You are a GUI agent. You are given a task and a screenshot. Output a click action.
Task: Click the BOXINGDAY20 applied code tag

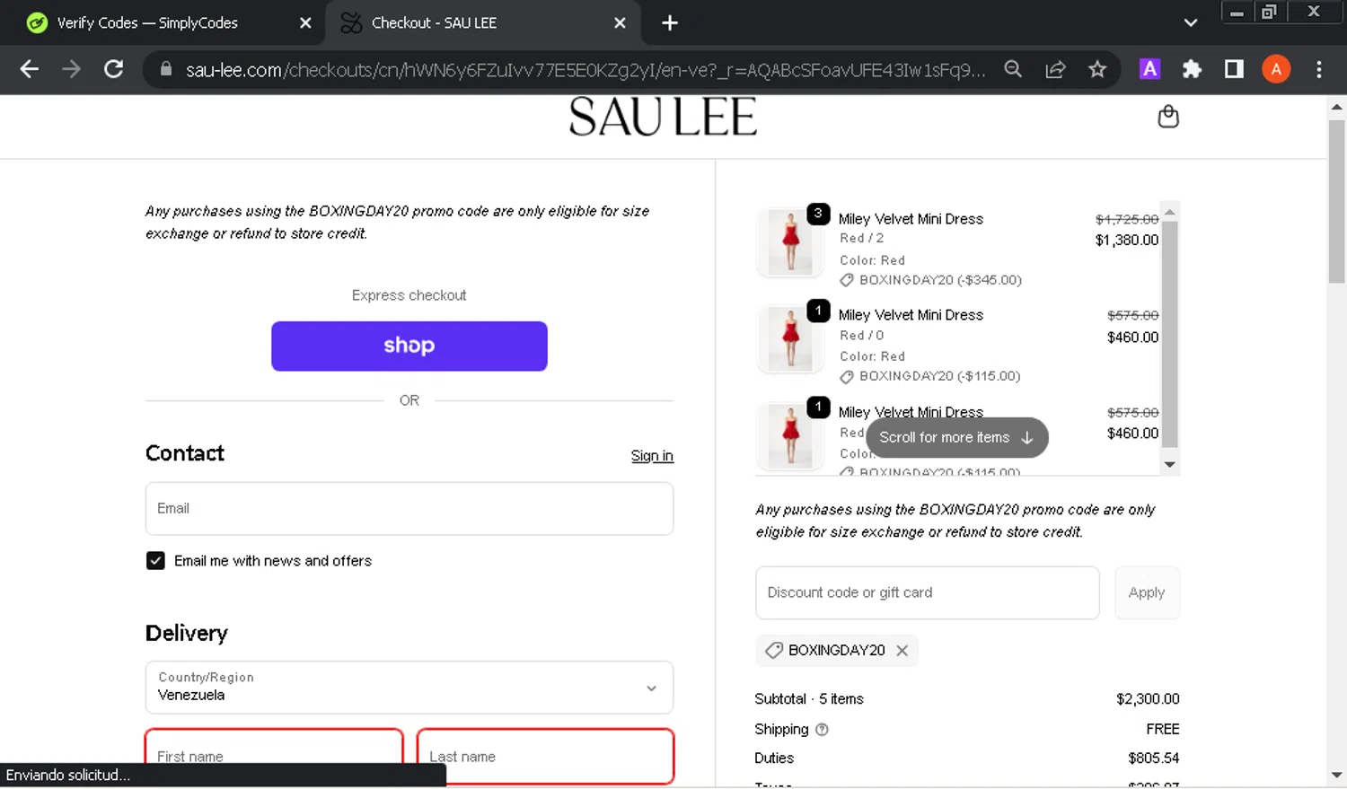837,651
